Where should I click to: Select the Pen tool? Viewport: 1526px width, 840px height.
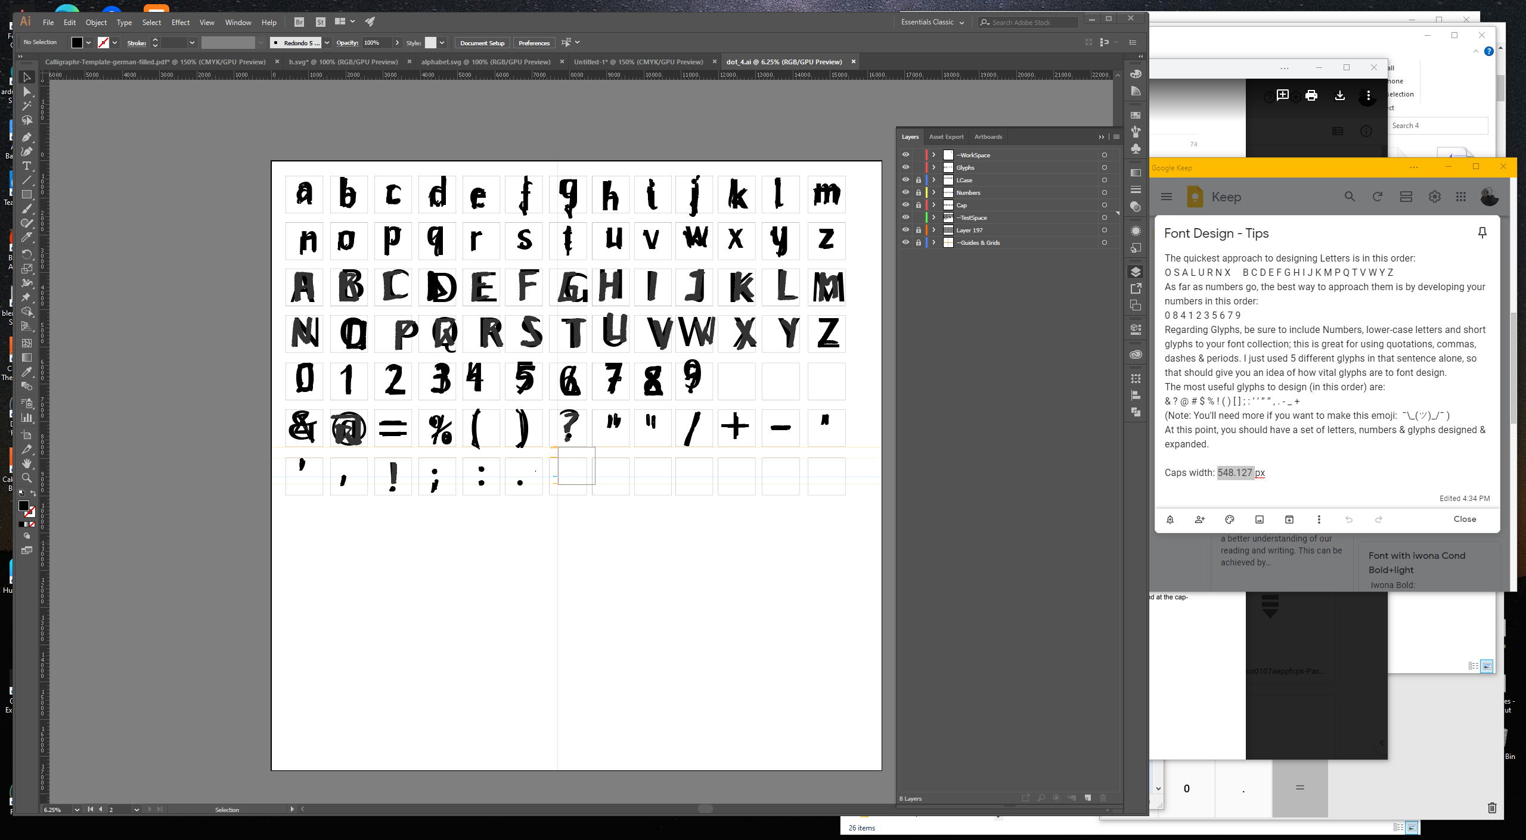click(27, 137)
